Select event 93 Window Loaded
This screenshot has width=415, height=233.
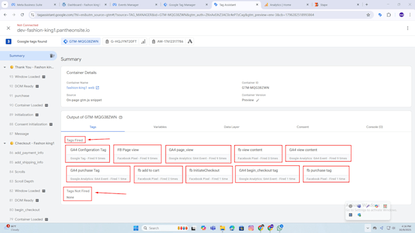[x=27, y=77]
